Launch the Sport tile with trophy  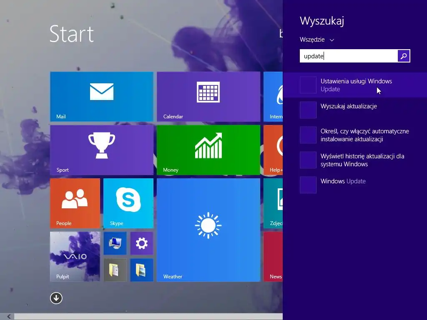pyautogui.click(x=102, y=150)
